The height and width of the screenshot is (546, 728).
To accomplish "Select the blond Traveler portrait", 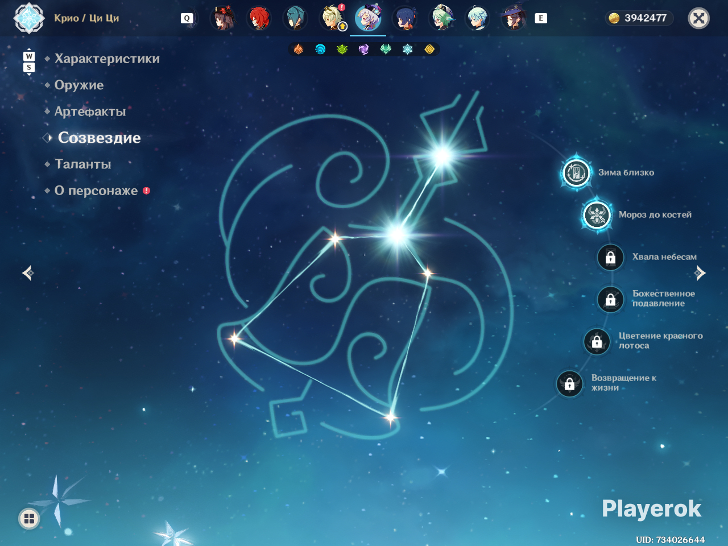I will coord(332,18).
